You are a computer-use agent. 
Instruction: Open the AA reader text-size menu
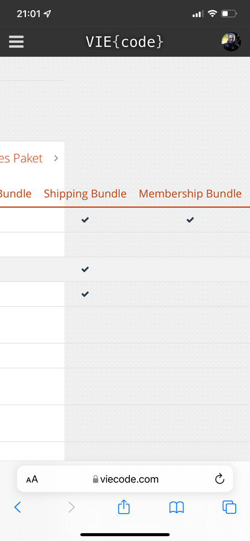click(32, 479)
